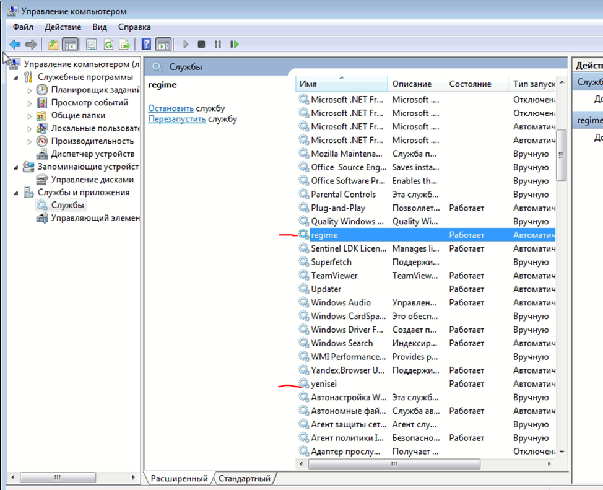Viewport: 603px width, 490px height.
Task: Select the WMI Control icon in tree
Action: [41, 218]
